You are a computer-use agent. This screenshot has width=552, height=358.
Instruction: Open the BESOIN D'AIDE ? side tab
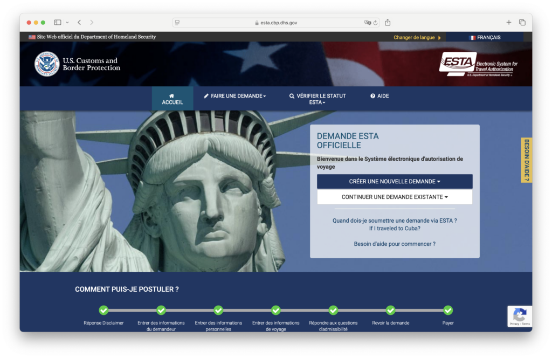coord(526,160)
